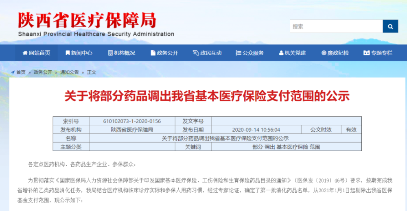Open the 专题专栏 menu item
The image size is (407, 211).
[x=378, y=53]
